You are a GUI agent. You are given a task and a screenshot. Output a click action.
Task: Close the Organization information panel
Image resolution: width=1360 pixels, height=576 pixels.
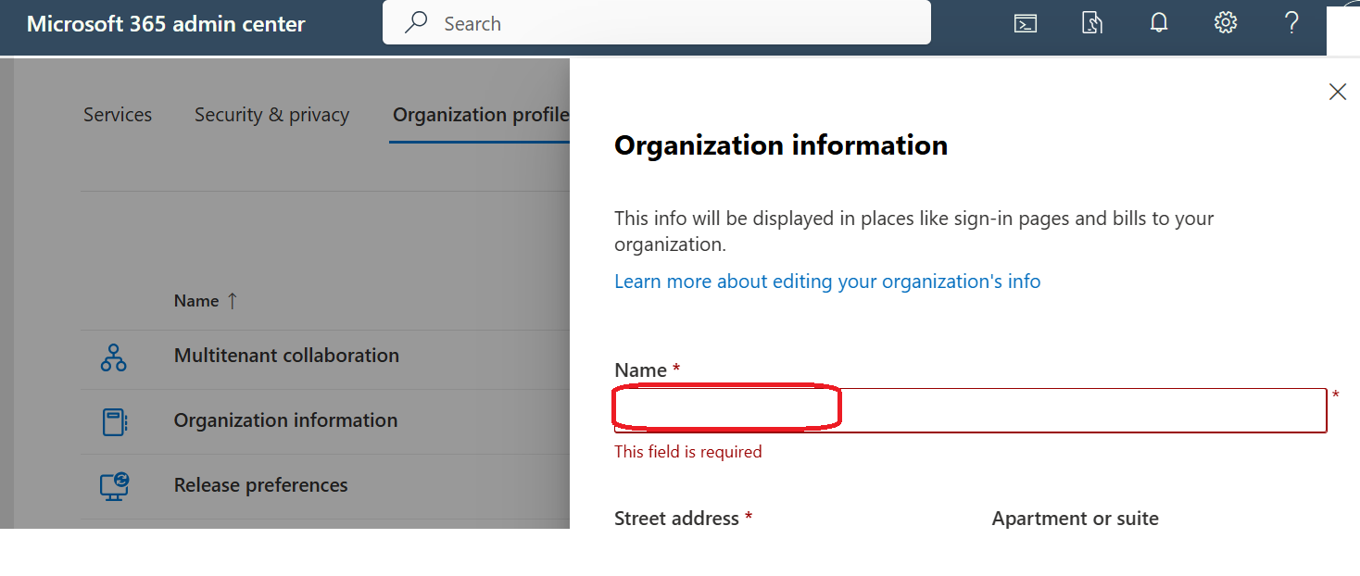[x=1337, y=92]
